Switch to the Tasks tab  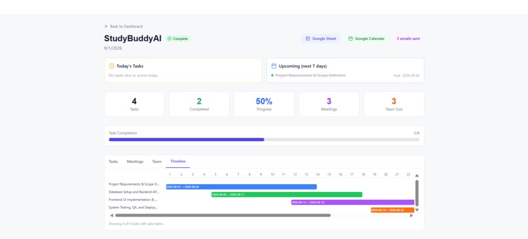click(x=113, y=161)
